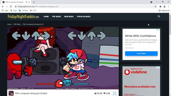171x96 pixels.
Task: Open a new browser tab
Action: 34,2
